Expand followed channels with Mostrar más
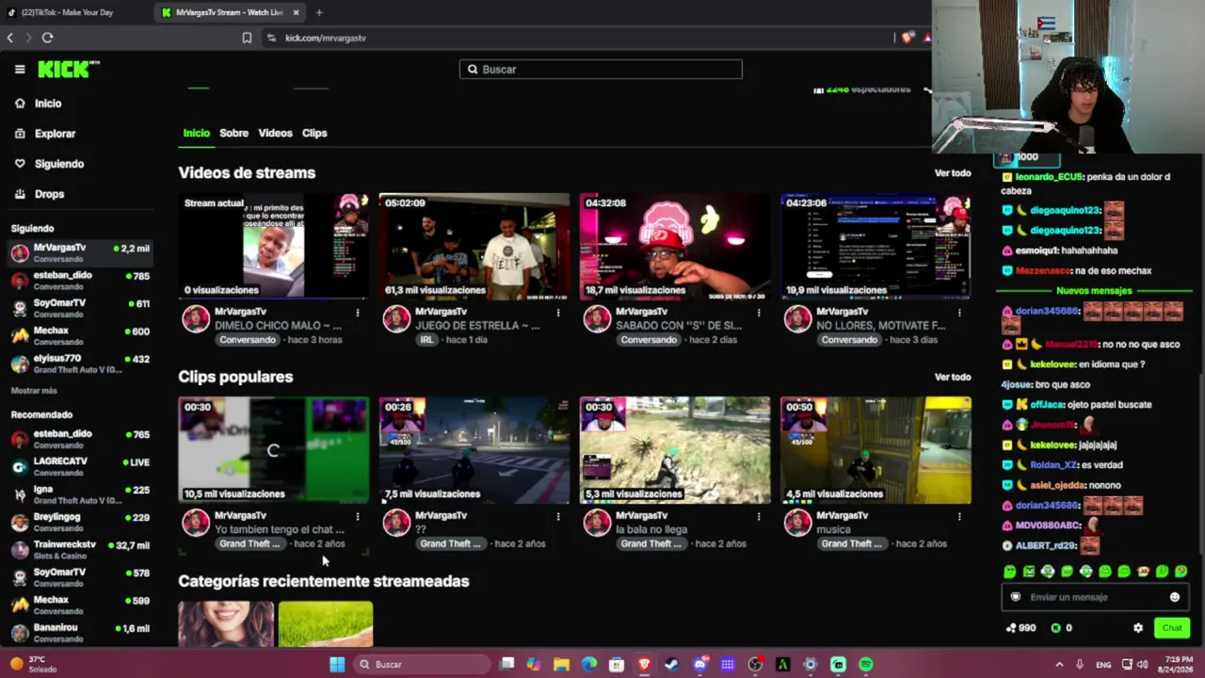Viewport: 1205px width, 678px height. 34,391
